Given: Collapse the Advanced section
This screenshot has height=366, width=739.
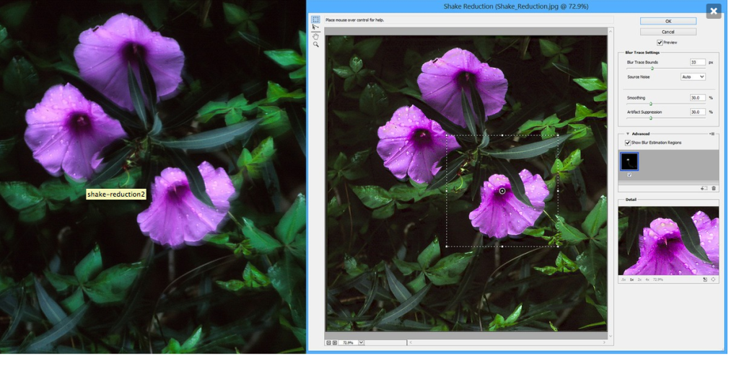Looking at the screenshot, I should click(627, 133).
